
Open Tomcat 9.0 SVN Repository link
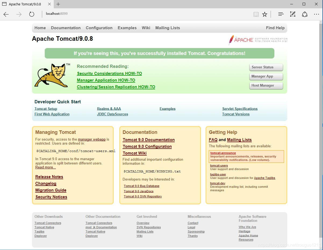click(x=143, y=196)
